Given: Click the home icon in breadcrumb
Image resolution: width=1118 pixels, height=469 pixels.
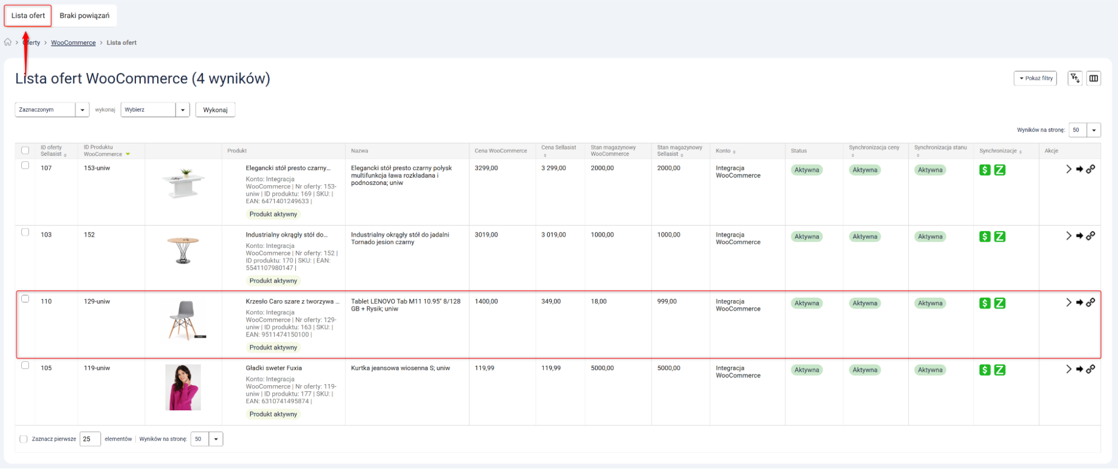Looking at the screenshot, I should point(8,42).
